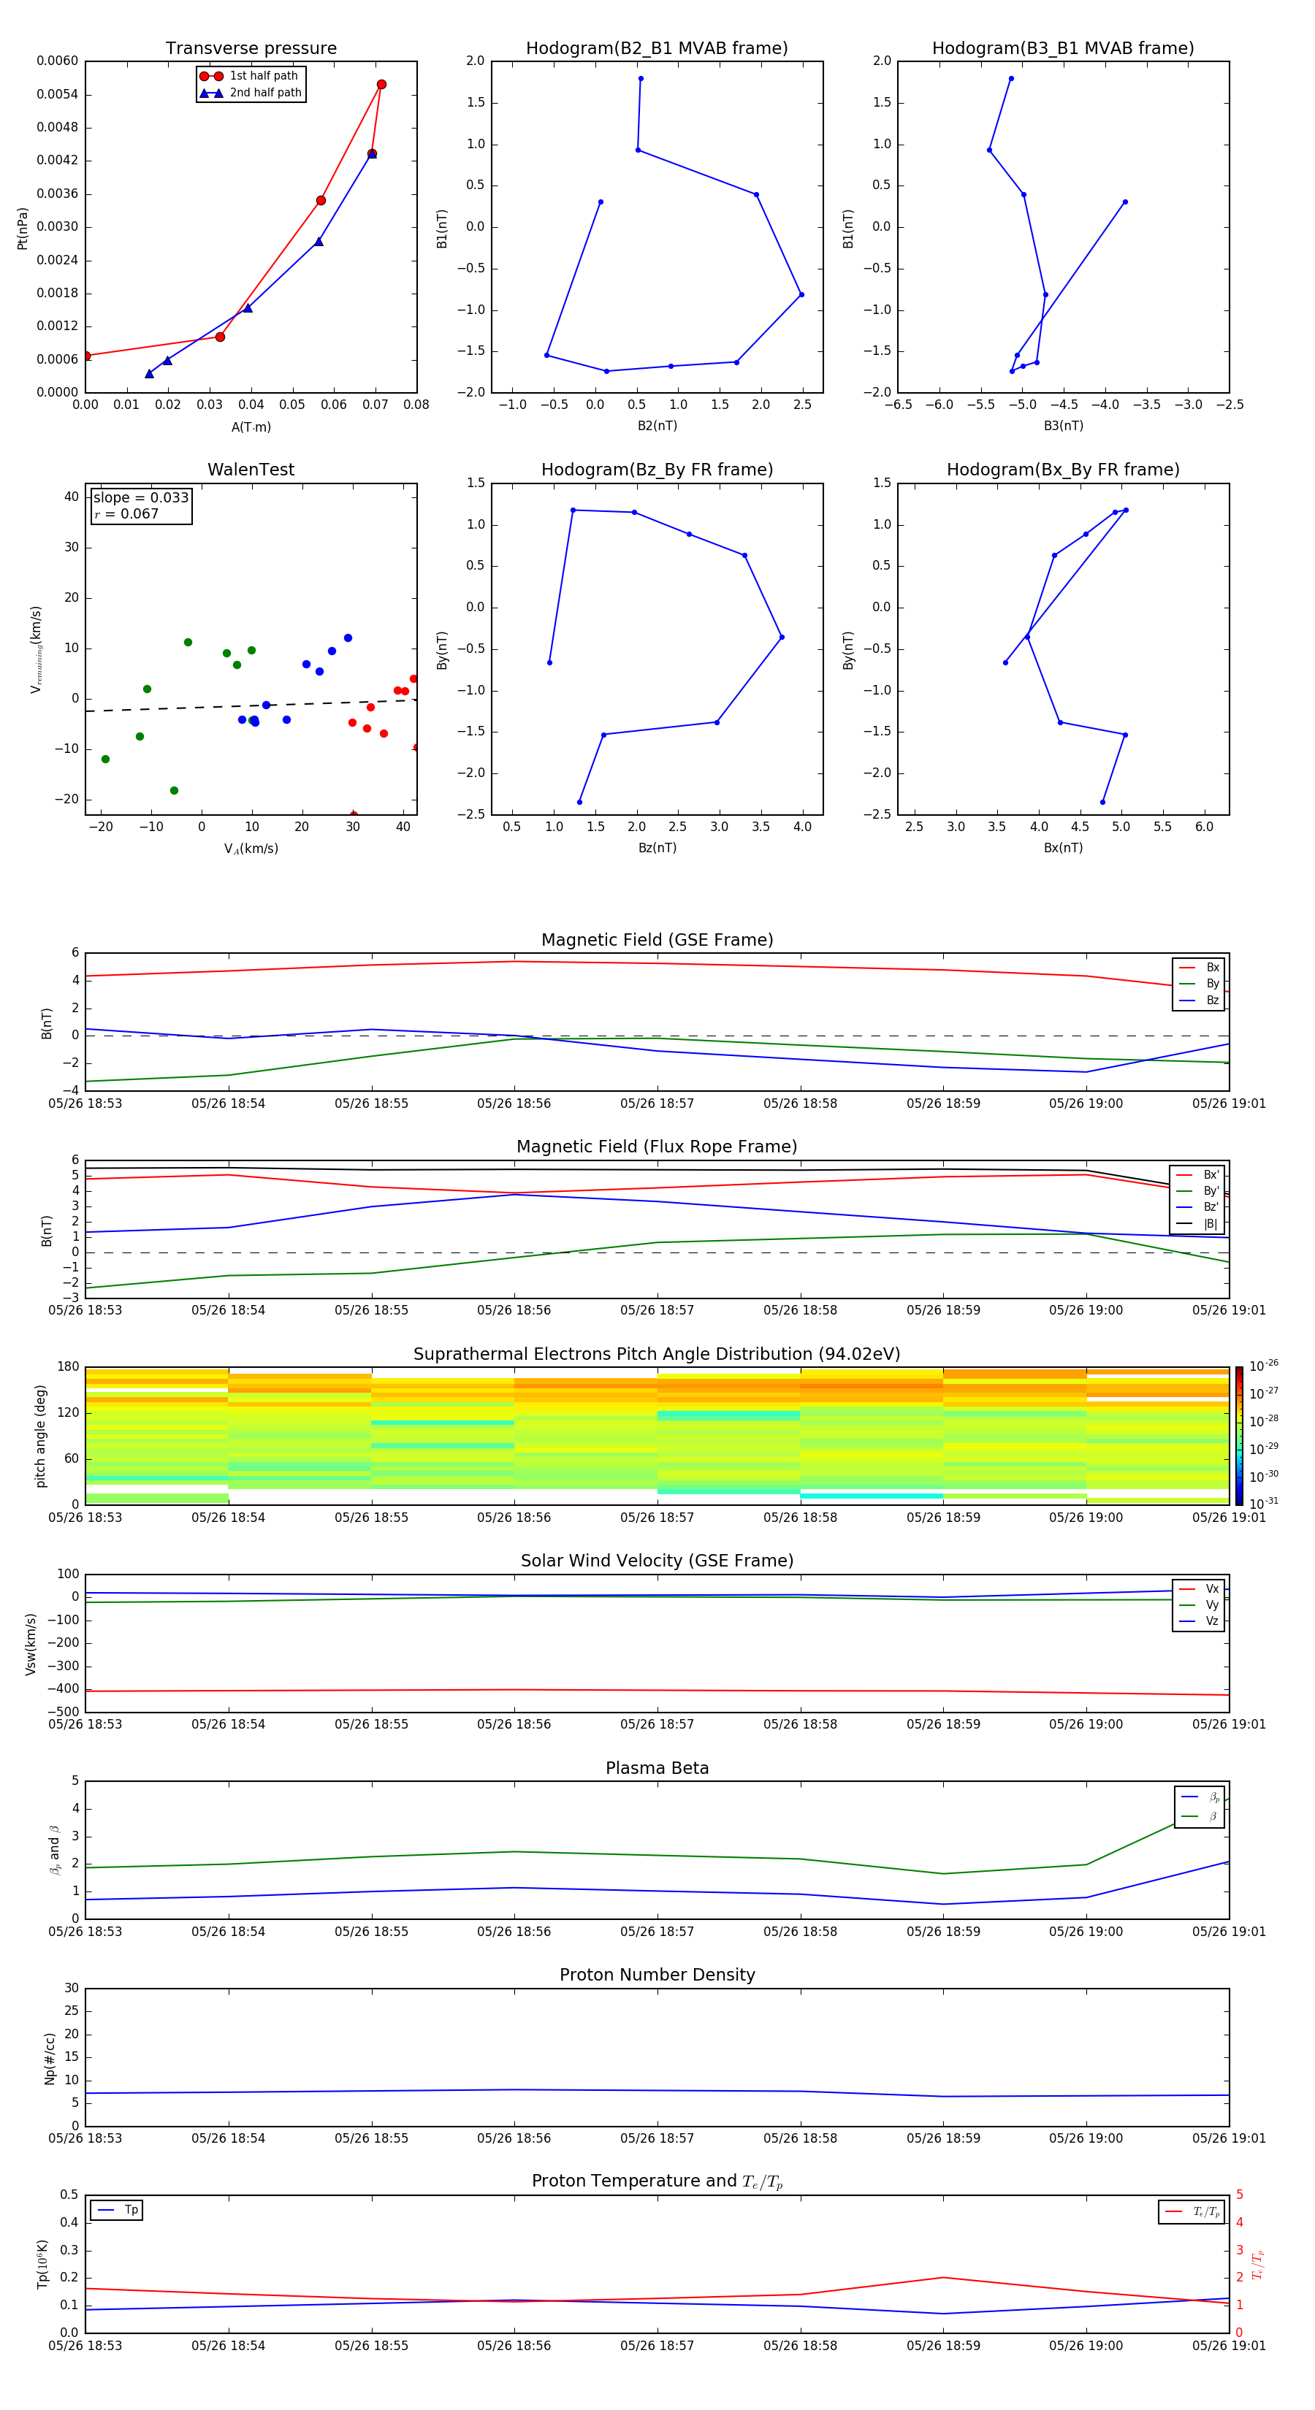
Task: Click '05/26 18:56' under Proton Temperature plot
Action: [x=514, y=2346]
